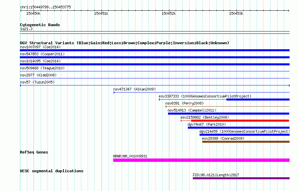The height and width of the screenshot is (191, 299).
Task: Select the red esv2159882 (Bentley2008) loss bar
Action: (240, 121)
